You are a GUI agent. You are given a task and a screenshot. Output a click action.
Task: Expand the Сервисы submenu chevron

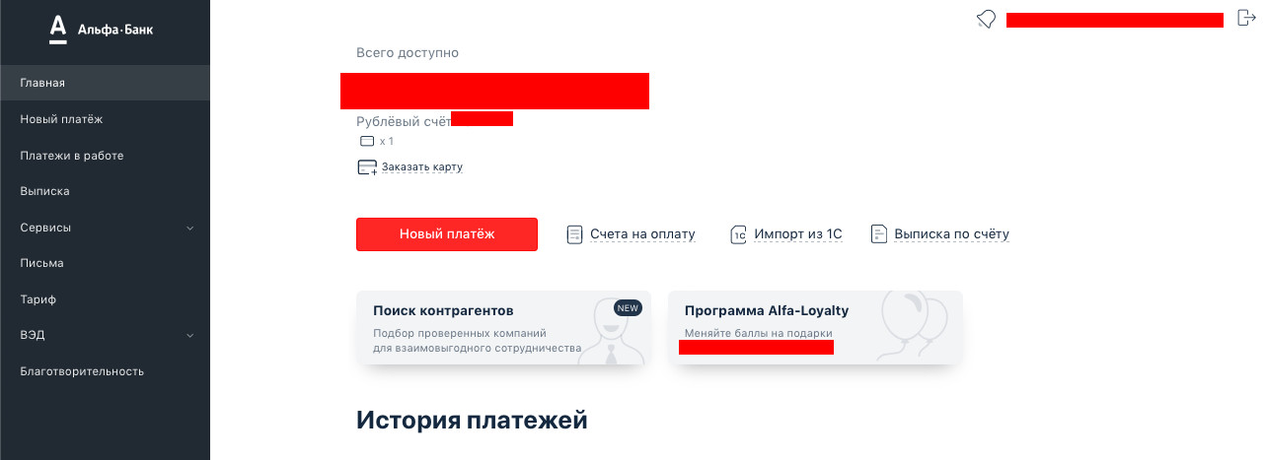point(190,228)
